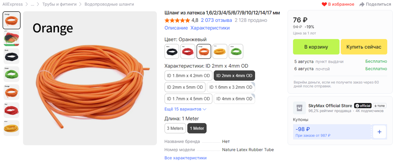Expand the breadcrumb ellipsis
The width and height of the screenshot is (398, 166).
pyautogui.click(x=33, y=4)
